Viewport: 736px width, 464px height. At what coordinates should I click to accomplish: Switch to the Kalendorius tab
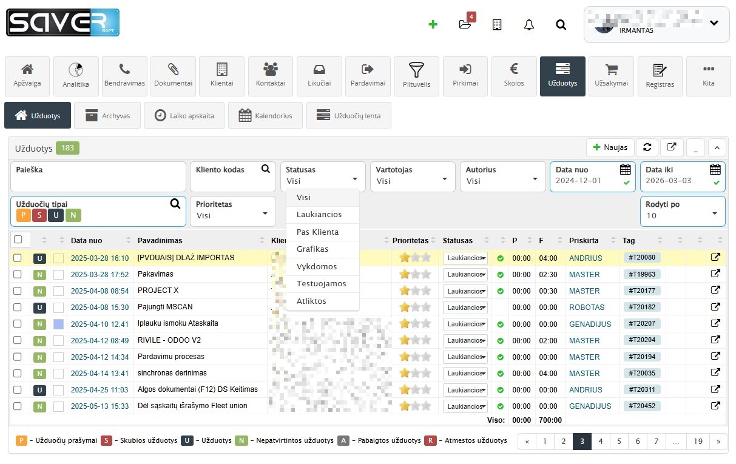(x=265, y=115)
